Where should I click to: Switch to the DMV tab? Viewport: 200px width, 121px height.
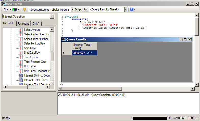tap(36, 24)
